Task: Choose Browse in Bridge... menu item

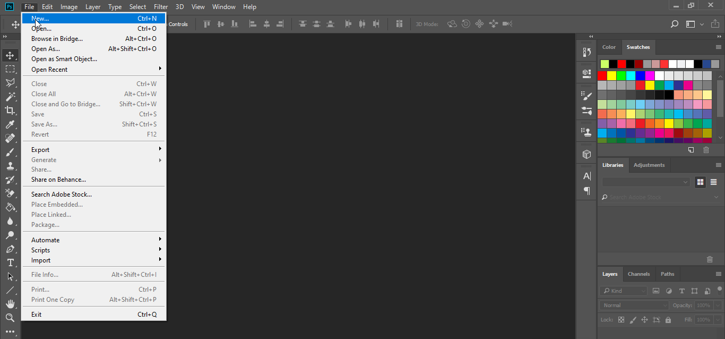Action: point(93,39)
